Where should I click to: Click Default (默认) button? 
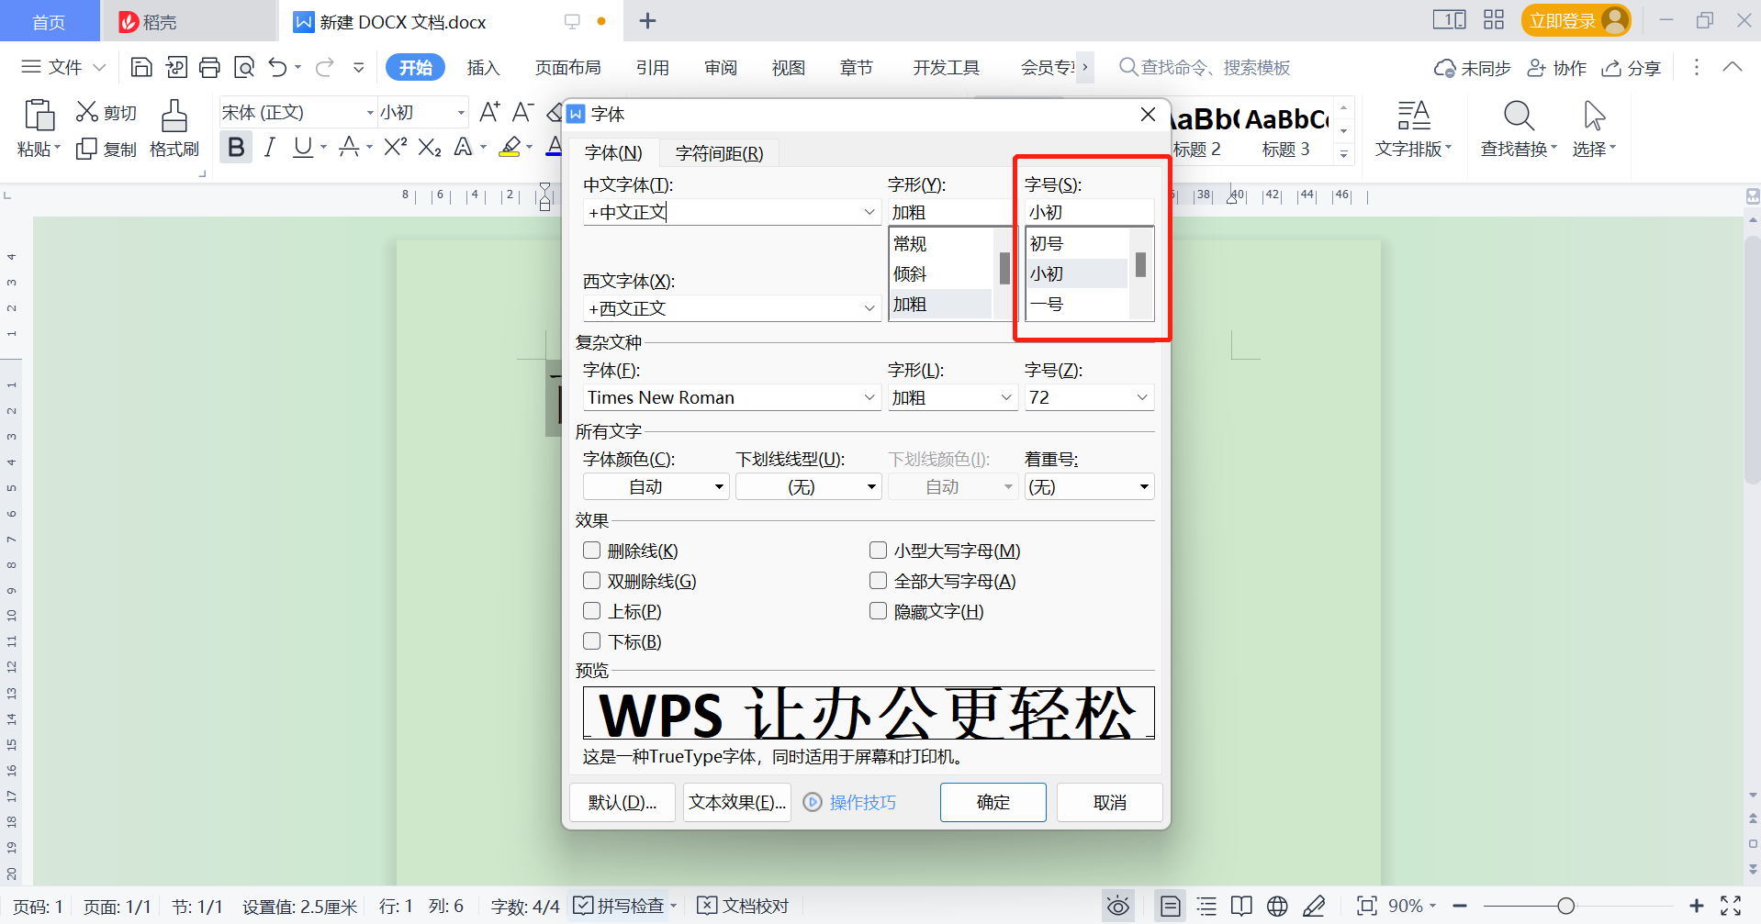622,802
